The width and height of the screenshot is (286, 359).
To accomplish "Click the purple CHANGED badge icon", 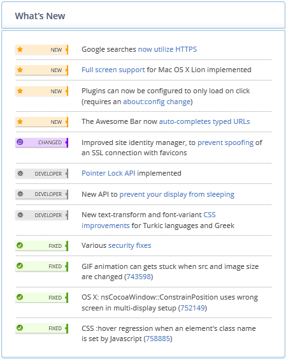I will tap(20, 142).
